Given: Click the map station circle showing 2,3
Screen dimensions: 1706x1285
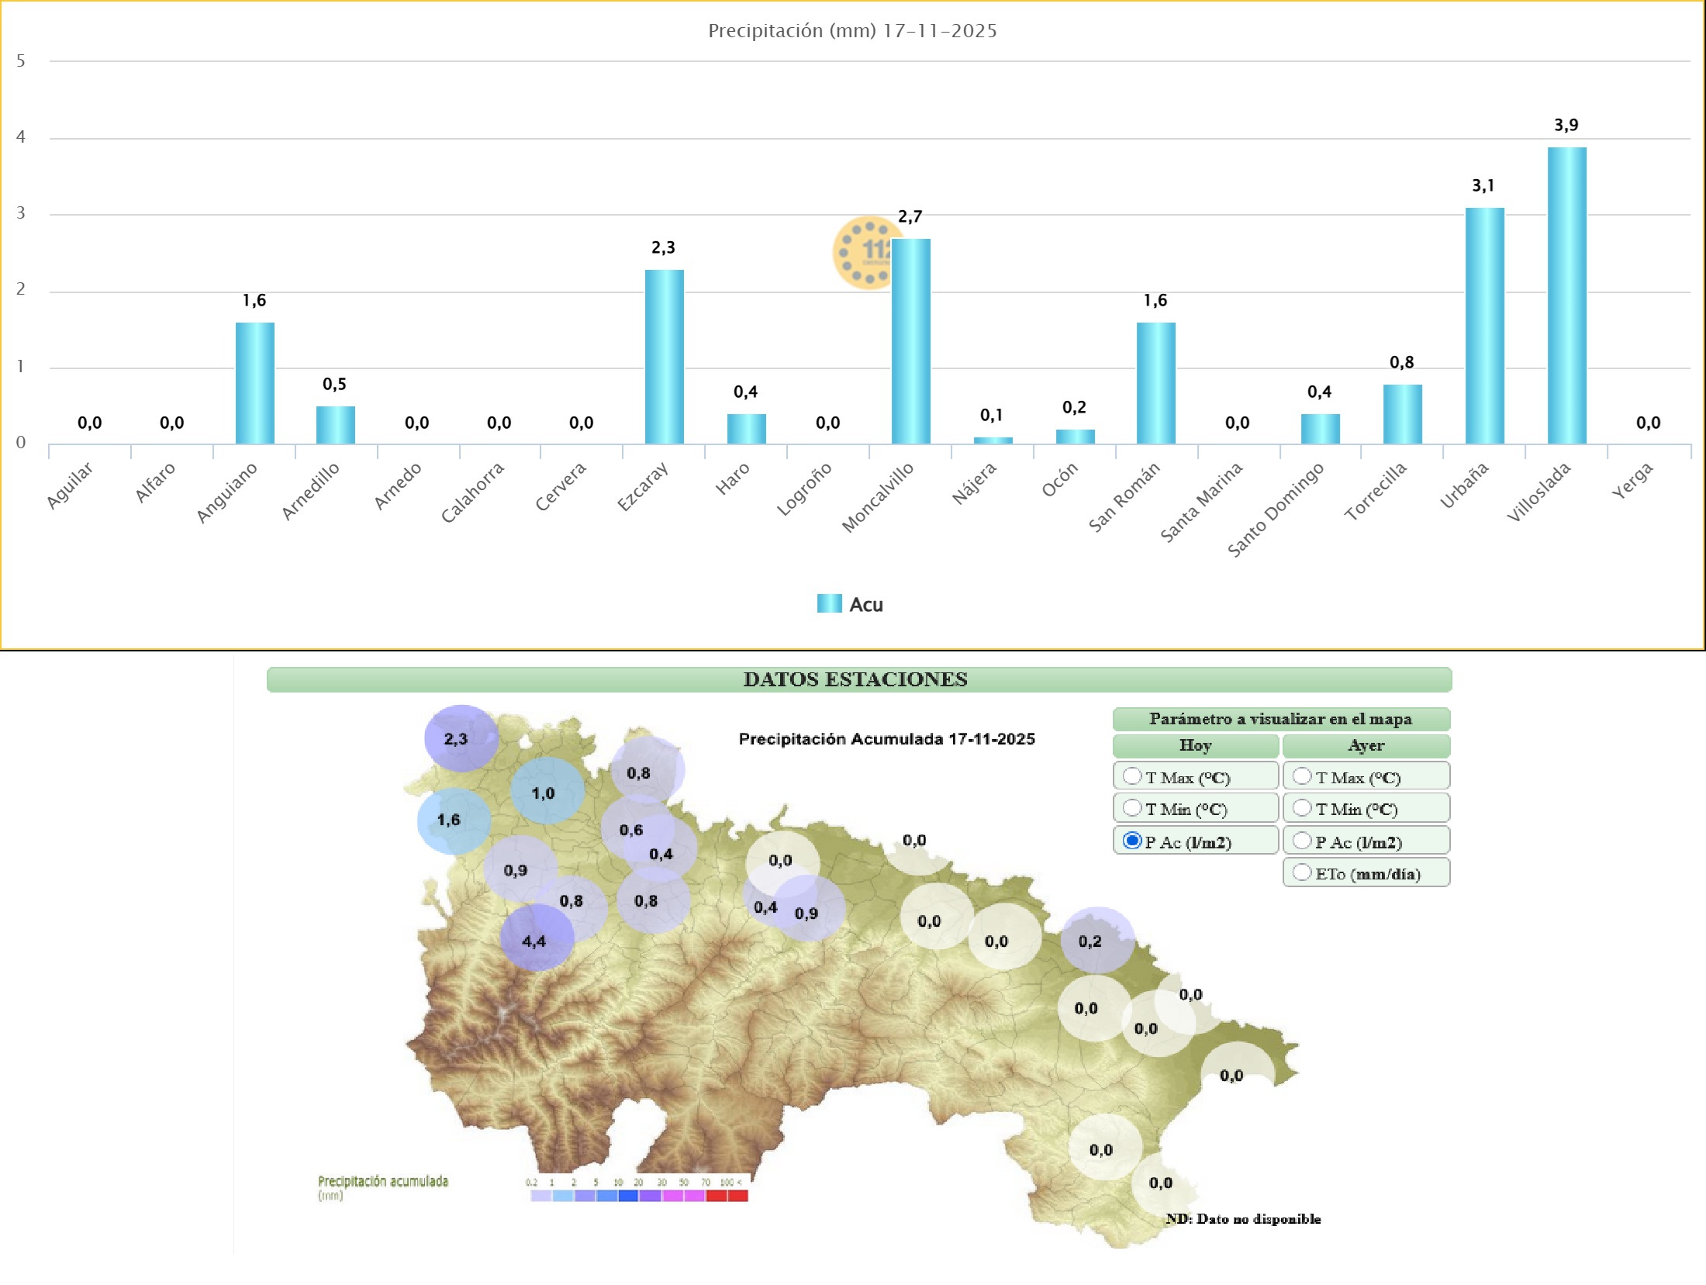Looking at the screenshot, I should pyautogui.click(x=461, y=738).
